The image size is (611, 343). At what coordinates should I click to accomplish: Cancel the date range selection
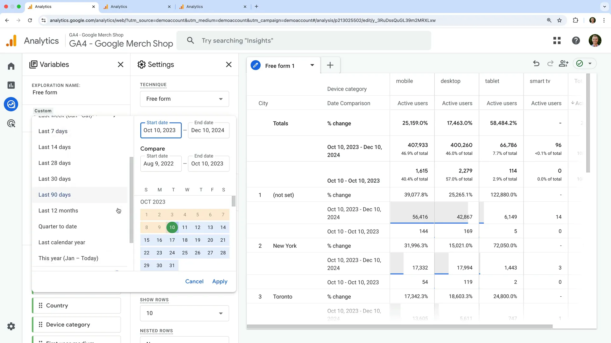(194, 281)
